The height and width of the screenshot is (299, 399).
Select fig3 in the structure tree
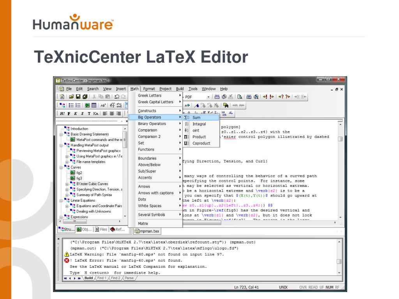click(79, 178)
